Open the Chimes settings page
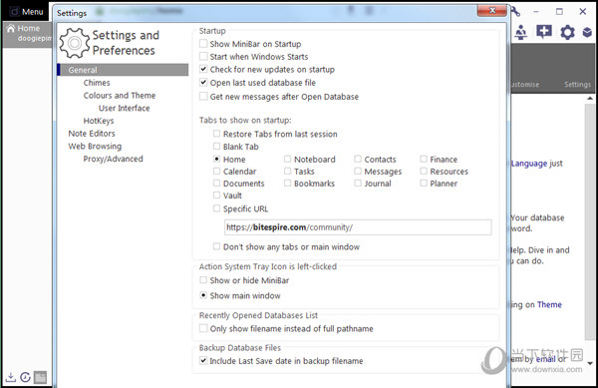Screen dimensions: 598x388 coord(97,83)
